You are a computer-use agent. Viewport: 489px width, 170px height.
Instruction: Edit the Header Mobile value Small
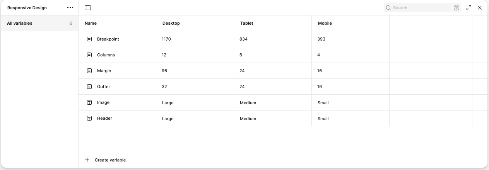(x=323, y=119)
